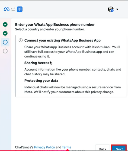Viewport: 128px width, 151px height.
Task: Click 'Connect your existing WhatsApp Business App' heading
Action: coord(62,40)
